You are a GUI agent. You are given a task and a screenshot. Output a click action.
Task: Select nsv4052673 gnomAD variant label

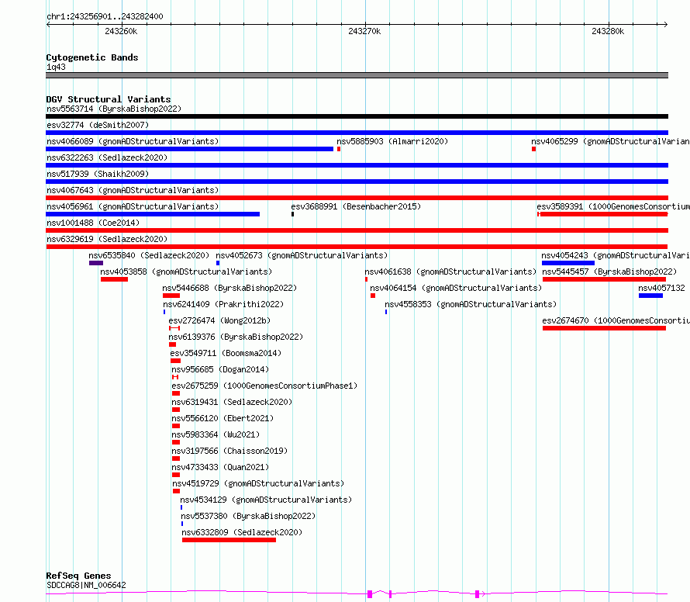302,255
